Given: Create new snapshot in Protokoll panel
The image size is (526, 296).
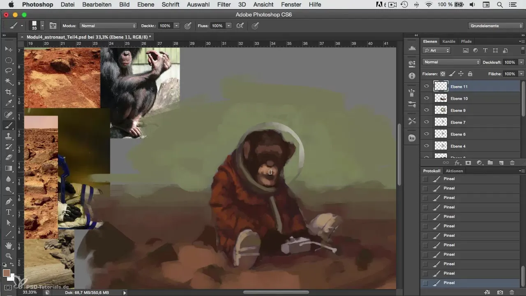Looking at the screenshot, I should point(500,292).
